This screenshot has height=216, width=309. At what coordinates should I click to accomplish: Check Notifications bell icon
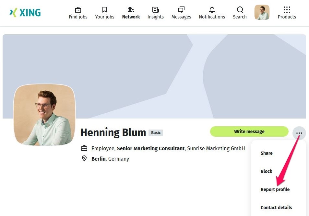point(212,10)
